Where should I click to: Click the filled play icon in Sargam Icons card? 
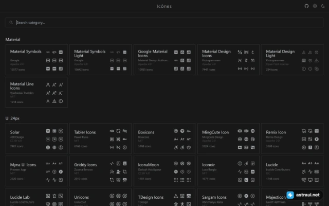click(246, 196)
